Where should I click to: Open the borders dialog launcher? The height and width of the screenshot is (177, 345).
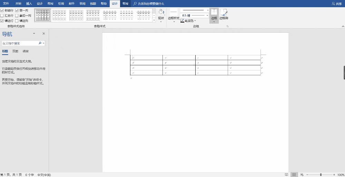[x=227, y=26]
